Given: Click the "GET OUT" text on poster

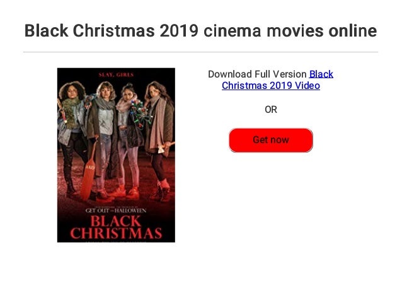Looking at the screenshot, I should tap(98, 211).
